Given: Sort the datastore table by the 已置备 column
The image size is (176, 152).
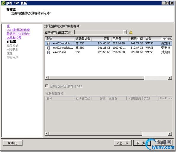Looking at the screenshot, I should point(120,39).
